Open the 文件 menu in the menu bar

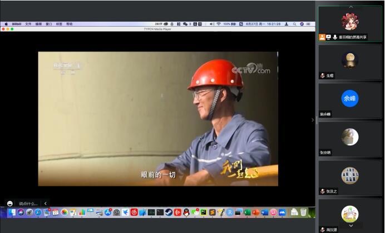pos(28,24)
